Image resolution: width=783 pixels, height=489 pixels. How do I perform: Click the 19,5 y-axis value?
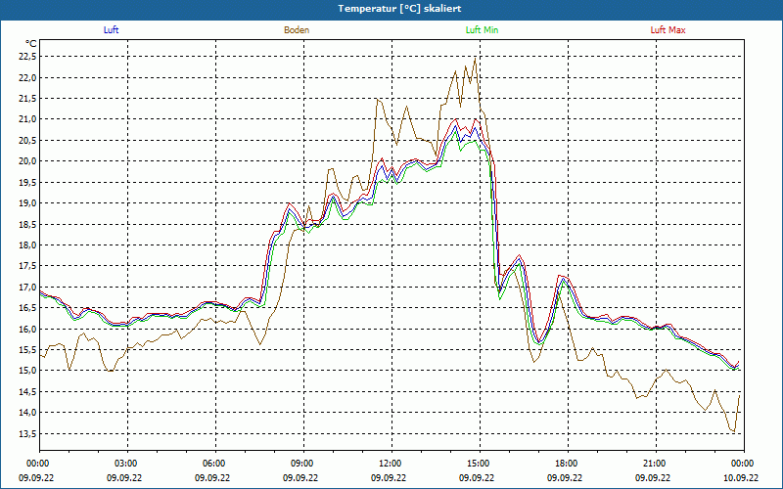pos(26,182)
